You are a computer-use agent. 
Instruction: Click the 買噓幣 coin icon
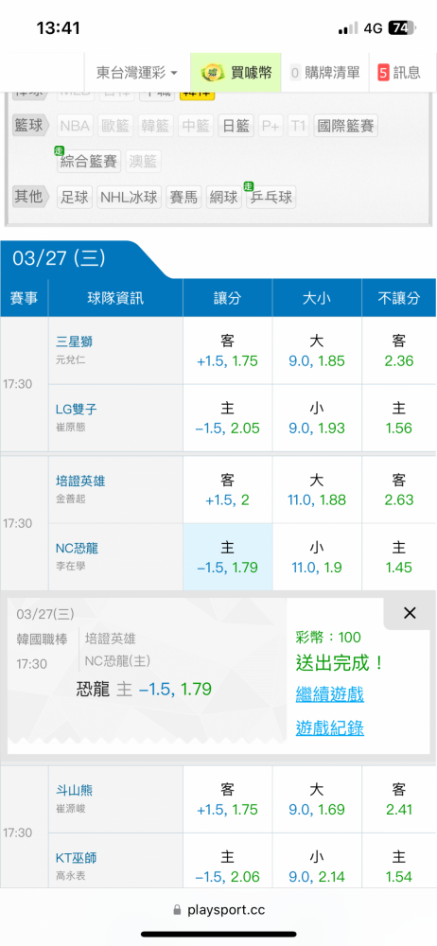coord(213,73)
